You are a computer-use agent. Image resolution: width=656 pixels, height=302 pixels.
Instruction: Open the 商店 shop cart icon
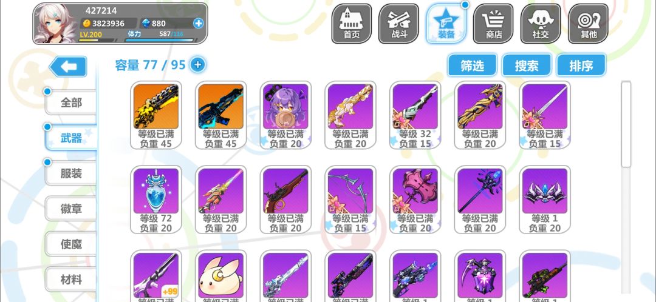(x=493, y=24)
